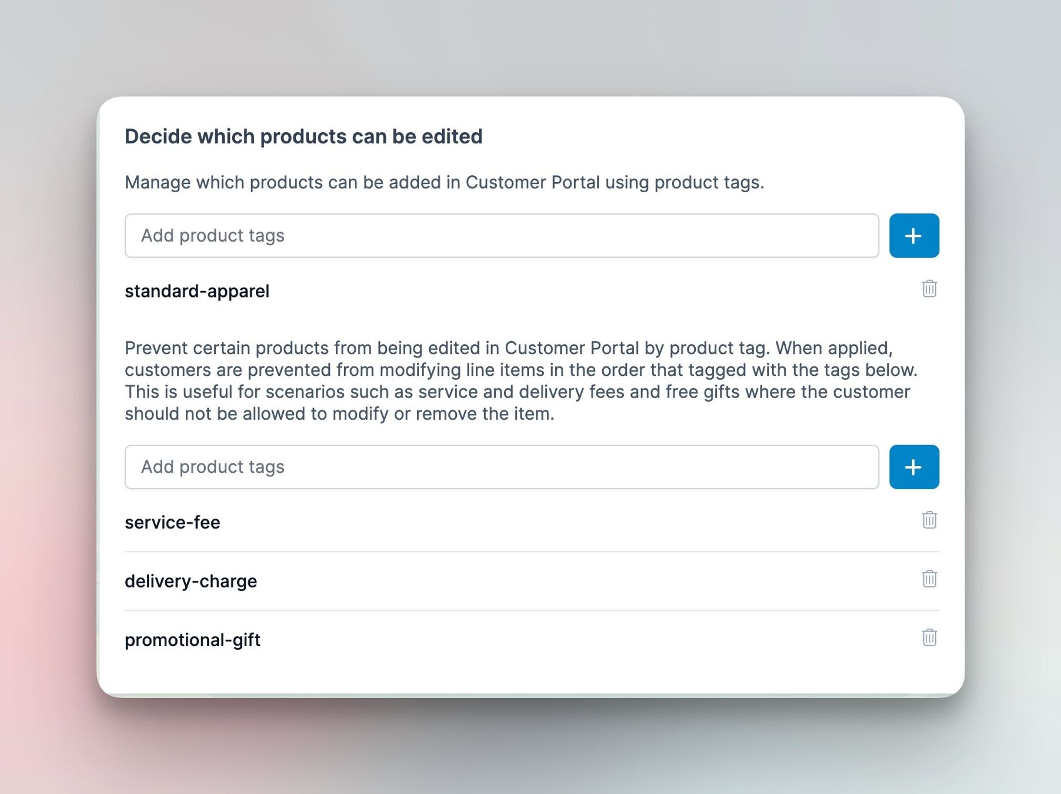This screenshot has height=794, width=1061.
Task: Remove the promotional-gift tag
Action: (929, 638)
